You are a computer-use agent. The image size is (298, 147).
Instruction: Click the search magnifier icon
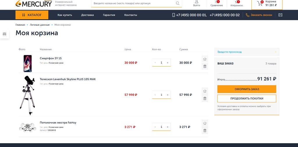point(178,3)
